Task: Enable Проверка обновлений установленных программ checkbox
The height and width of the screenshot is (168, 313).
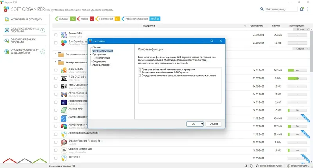Action: [x=140, y=70]
